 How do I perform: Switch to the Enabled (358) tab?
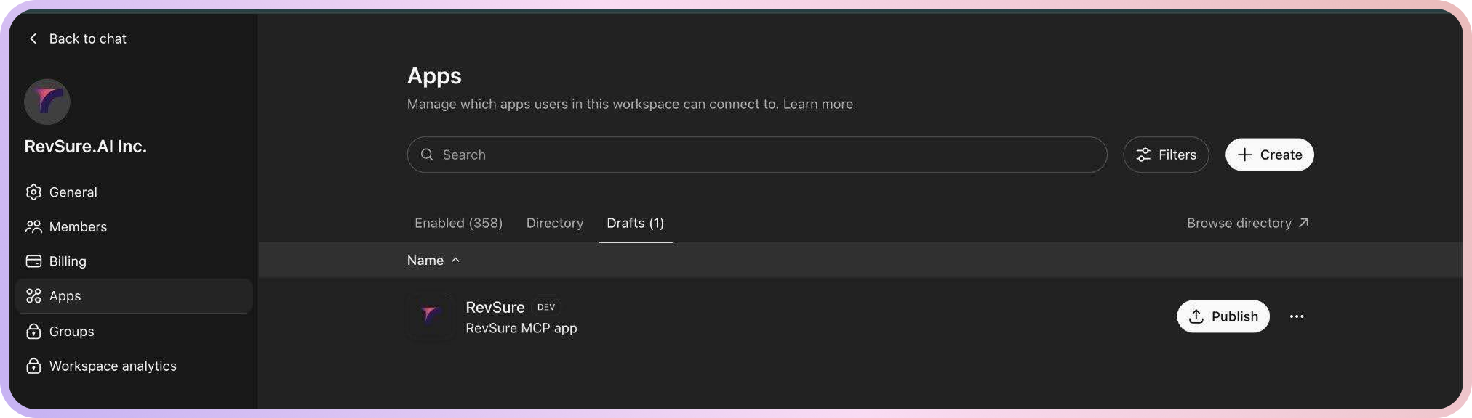[x=458, y=223]
